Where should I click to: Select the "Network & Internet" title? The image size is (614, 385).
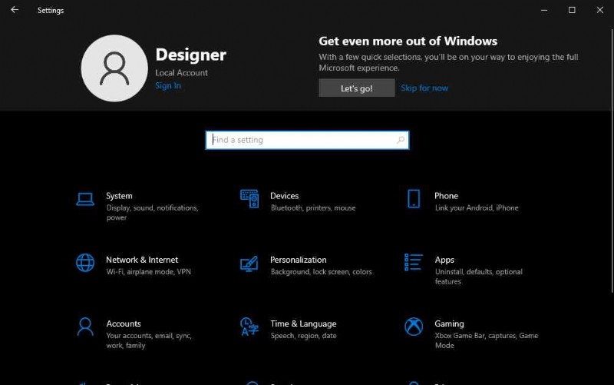[x=142, y=260]
